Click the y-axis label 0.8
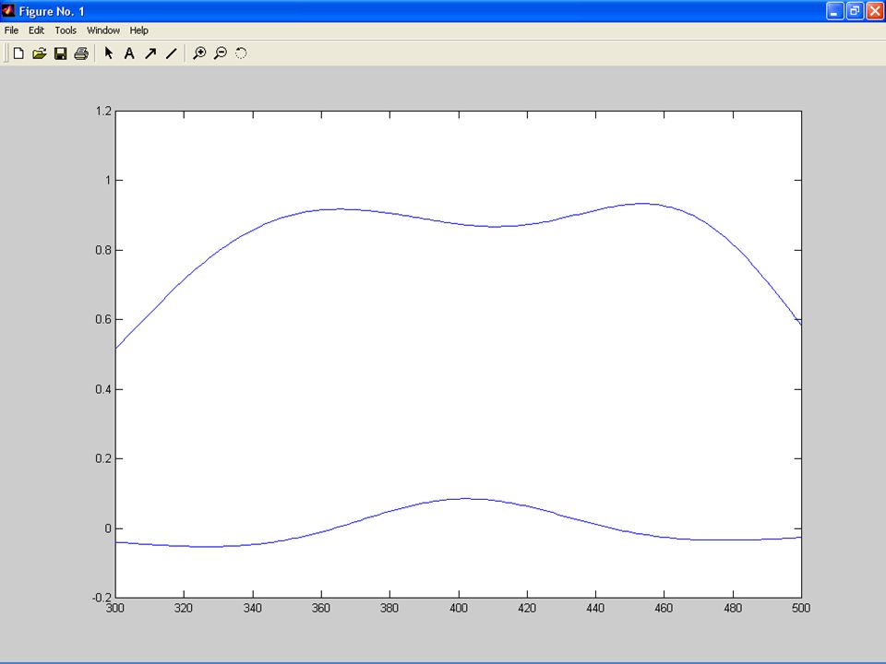Image resolution: width=886 pixels, height=664 pixels. coord(103,250)
